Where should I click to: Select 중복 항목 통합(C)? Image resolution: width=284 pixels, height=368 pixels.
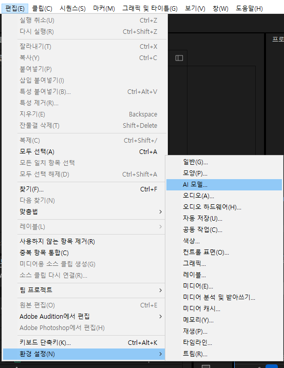click(84, 253)
